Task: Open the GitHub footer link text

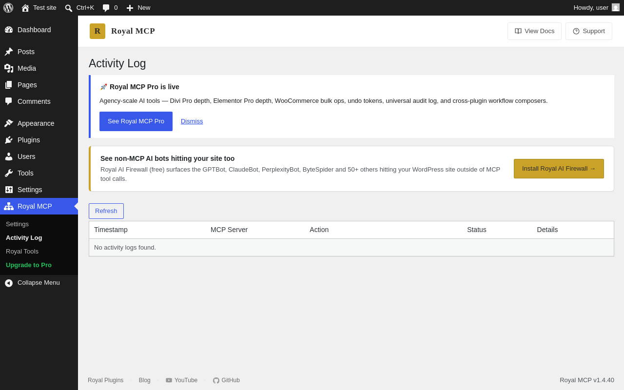Action: (231, 380)
